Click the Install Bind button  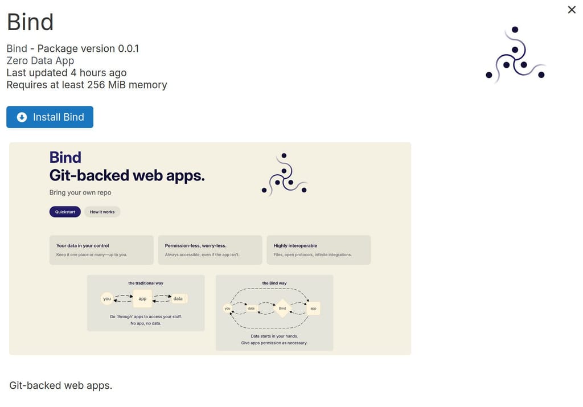click(x=50, y=117)
